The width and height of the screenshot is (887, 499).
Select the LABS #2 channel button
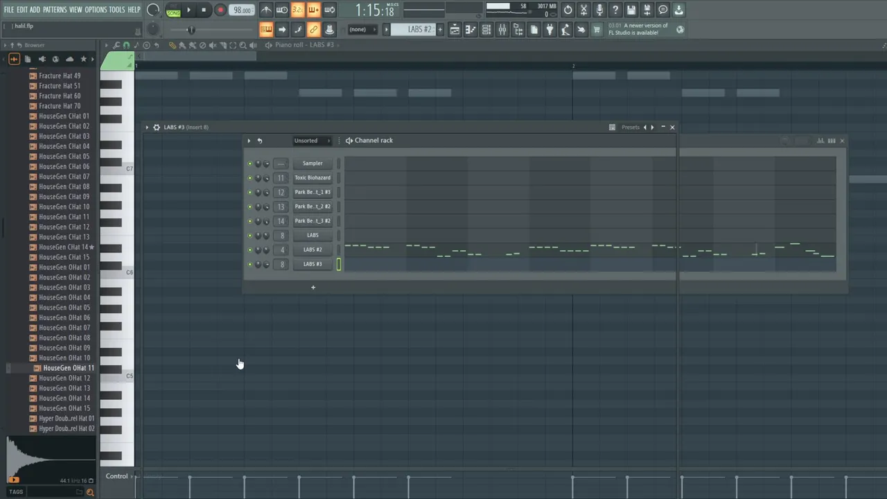pyautogui.click(x=313, y=249)
